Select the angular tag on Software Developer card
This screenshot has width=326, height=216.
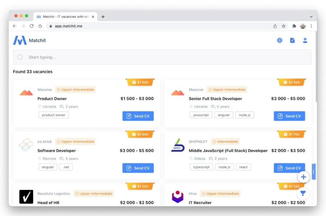48,167
